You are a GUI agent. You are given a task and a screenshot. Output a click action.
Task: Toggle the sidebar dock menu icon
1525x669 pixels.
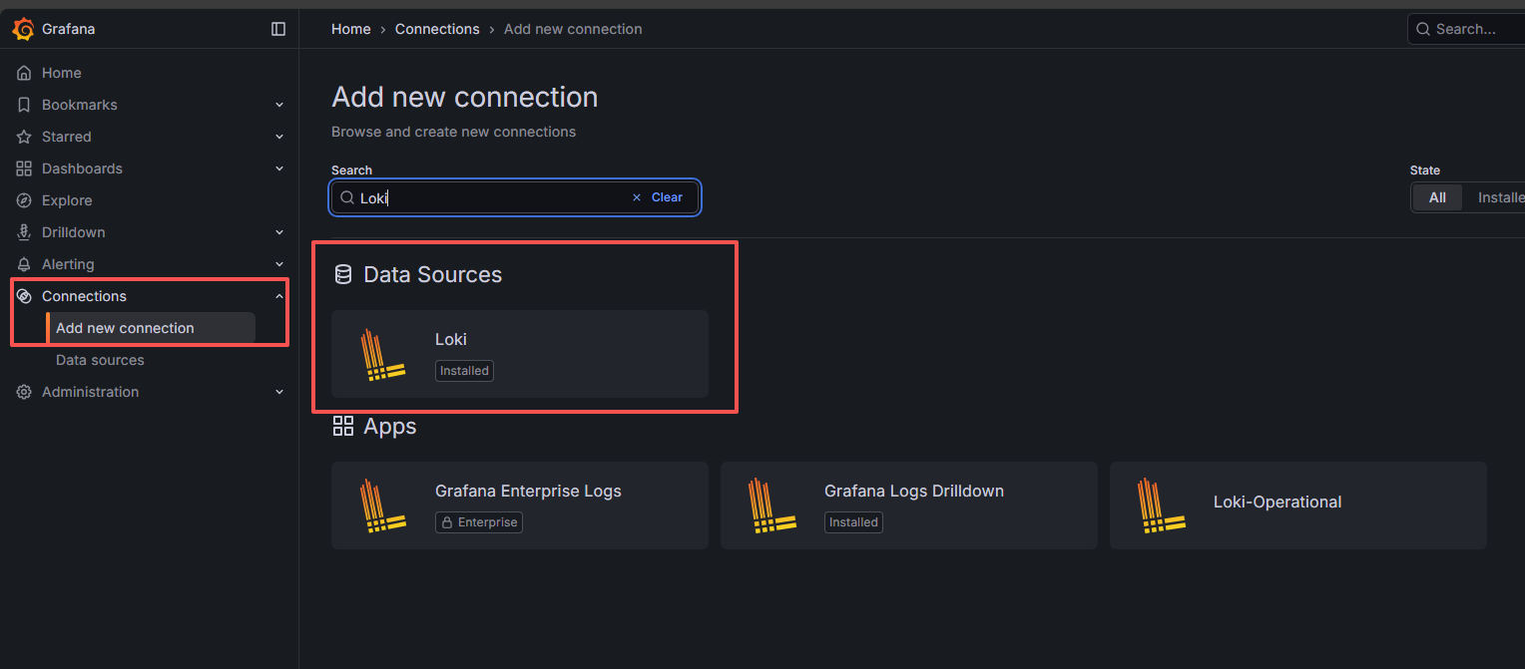click(x=278, y=29)
